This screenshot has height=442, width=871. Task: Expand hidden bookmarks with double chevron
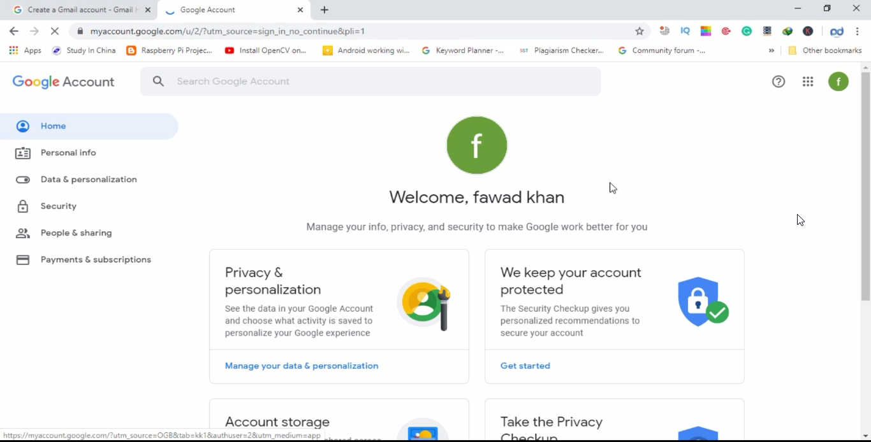point(772,50)
